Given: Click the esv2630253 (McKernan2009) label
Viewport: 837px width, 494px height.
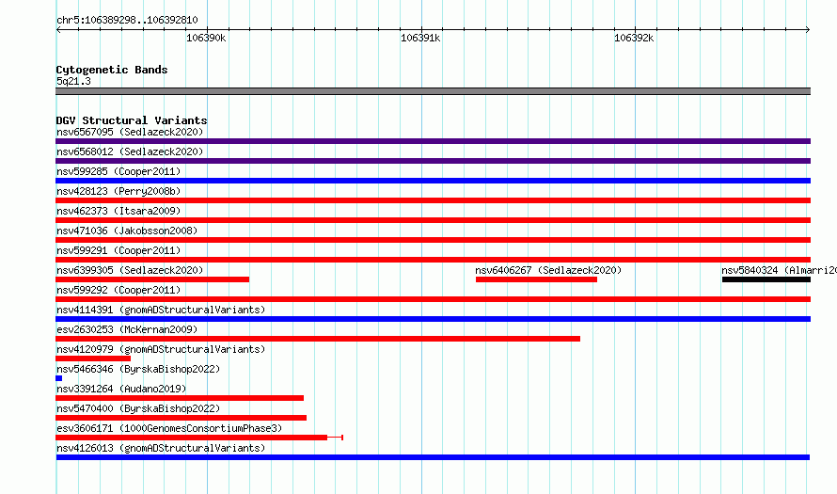Looking at the screenshot, I should [127, 329].
